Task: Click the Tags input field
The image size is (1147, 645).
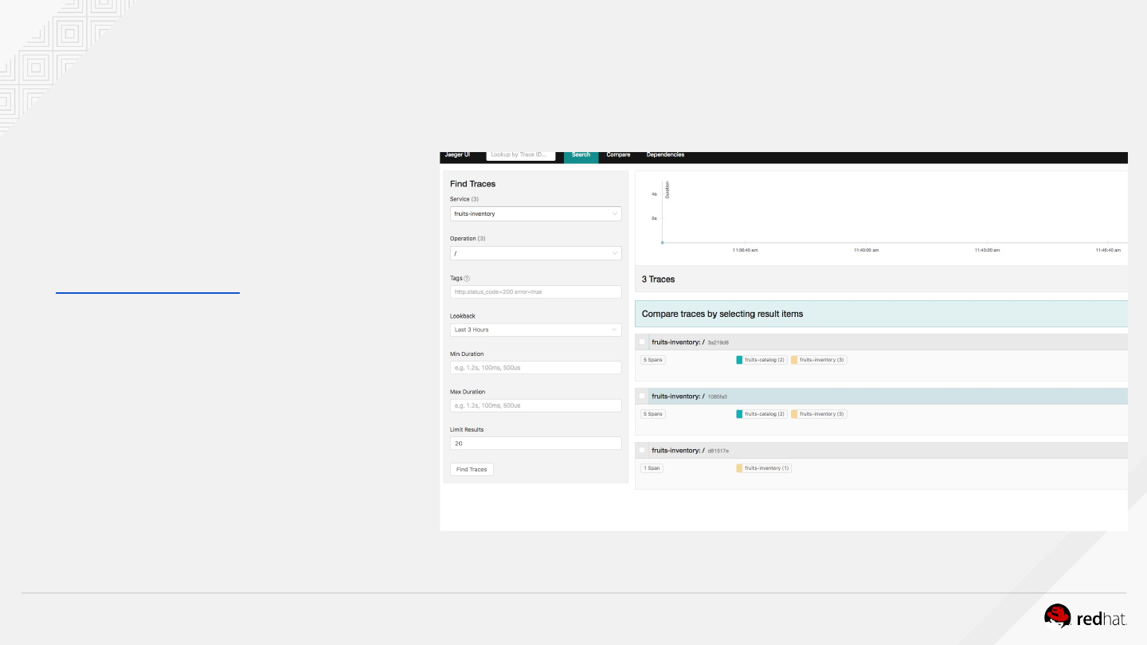Action: point(535,291)
